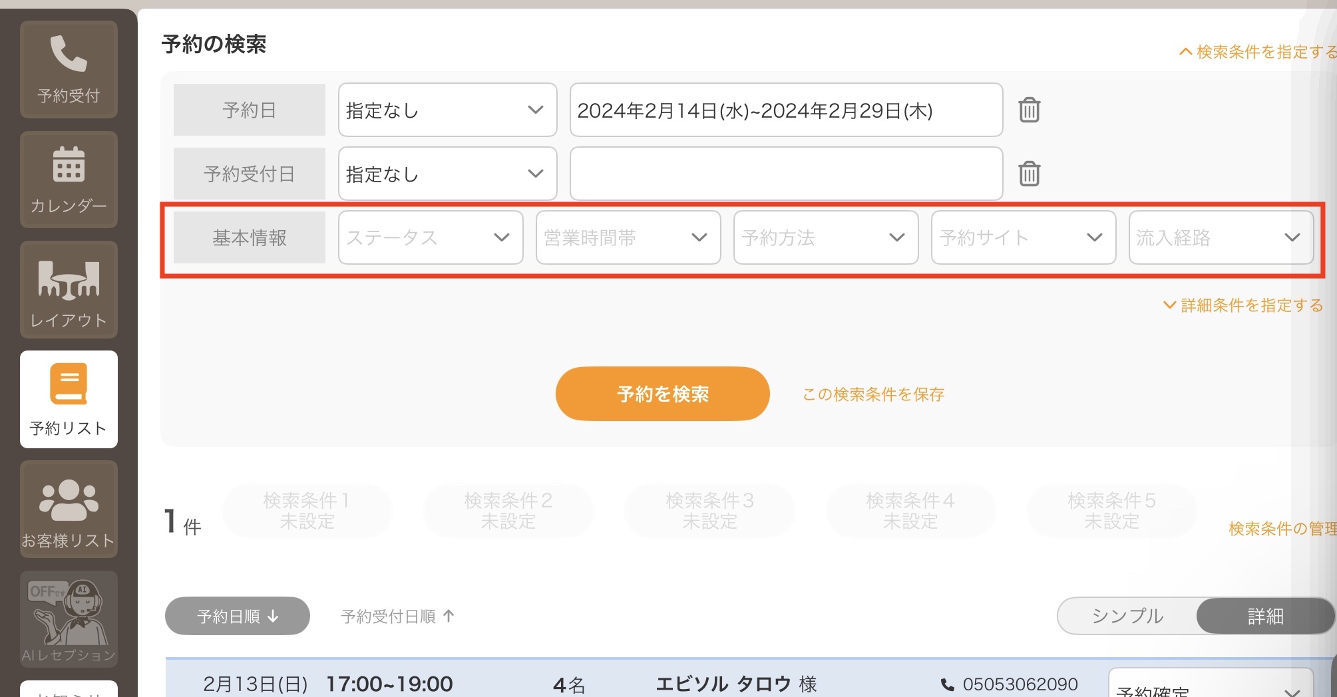Open the 流入経路 dropdown
The width and height of the screenshot is (1337, 697).
1221,237
